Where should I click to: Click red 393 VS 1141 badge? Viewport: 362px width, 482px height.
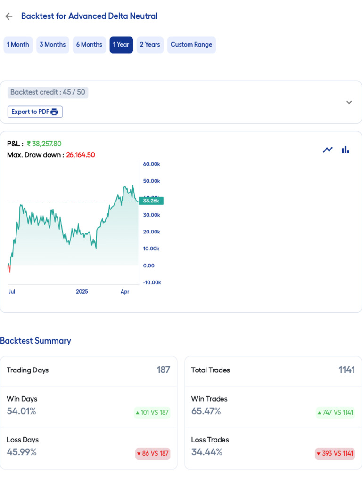335,454
